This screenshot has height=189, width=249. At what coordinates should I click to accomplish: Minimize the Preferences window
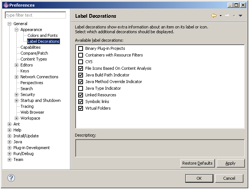[x=230, y=5]
